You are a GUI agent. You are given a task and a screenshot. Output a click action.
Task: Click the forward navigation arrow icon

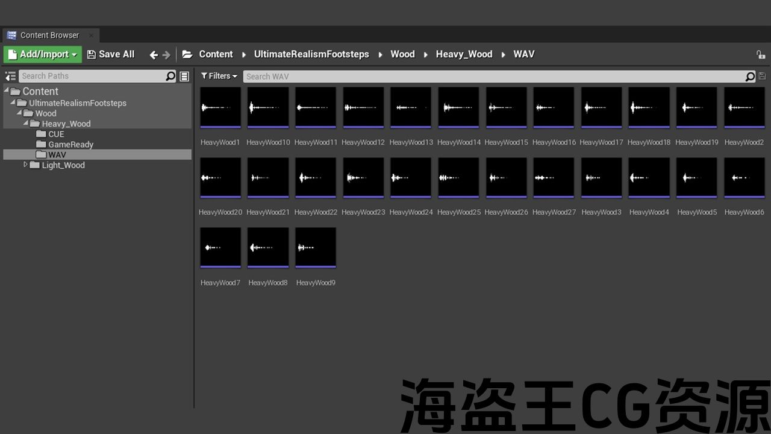pos(166,55)
